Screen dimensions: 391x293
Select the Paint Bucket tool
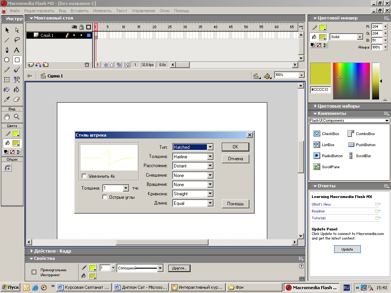click(17, 90)
